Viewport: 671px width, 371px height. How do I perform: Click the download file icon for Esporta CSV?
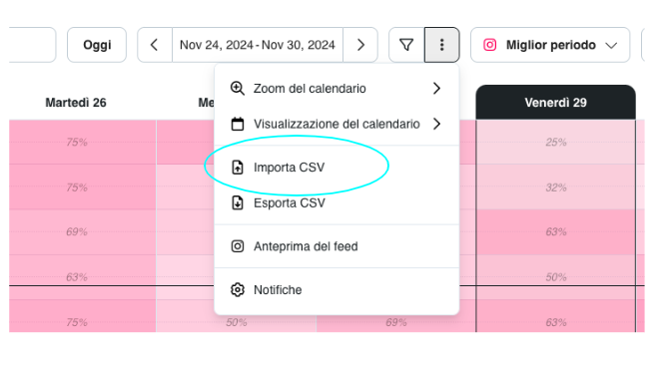pos(238,202)
